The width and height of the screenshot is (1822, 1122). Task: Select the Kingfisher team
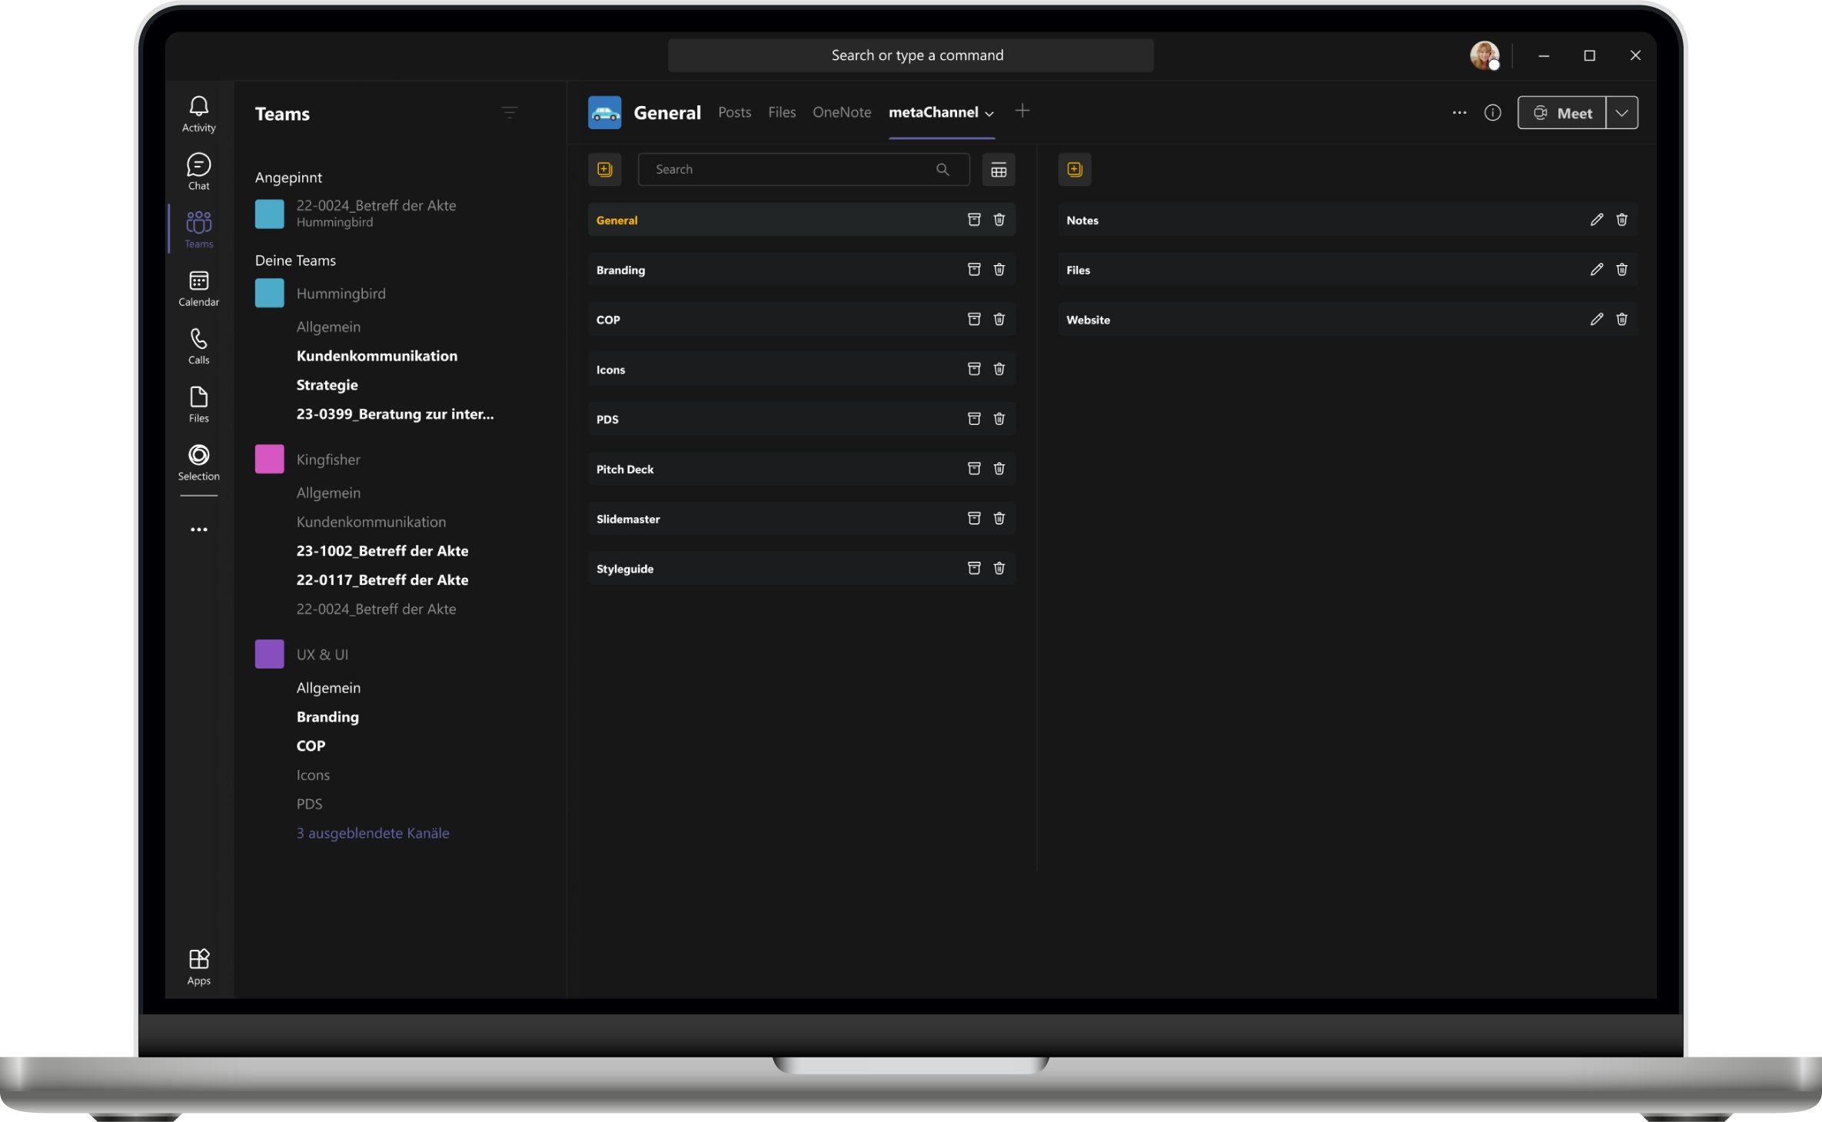(x=328, y=460)
